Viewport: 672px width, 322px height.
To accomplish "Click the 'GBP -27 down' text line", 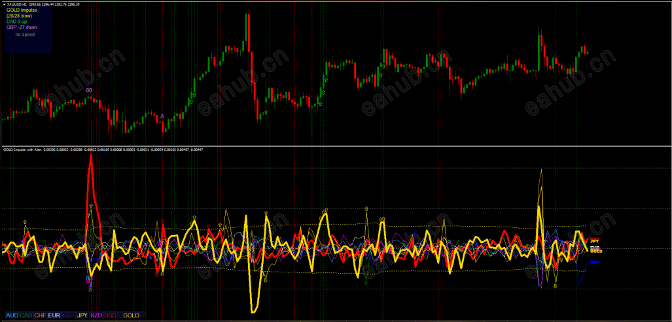I will tap(22, 27).
